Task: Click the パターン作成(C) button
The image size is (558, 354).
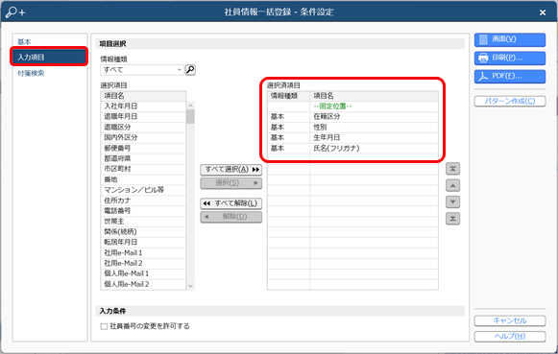Action: click(x=510, y=102)
